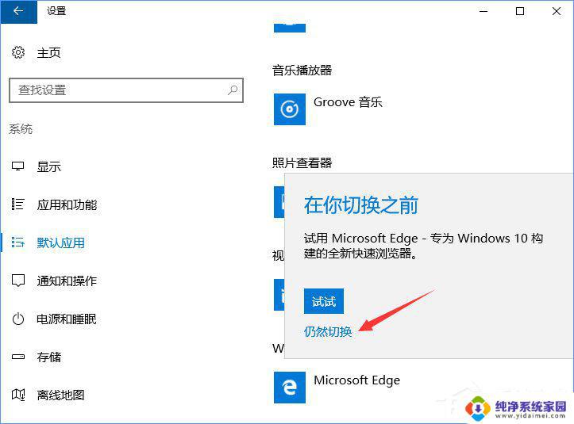
Task: Click the power icon beside 电源和睡眠
Action: pos(18,319)
